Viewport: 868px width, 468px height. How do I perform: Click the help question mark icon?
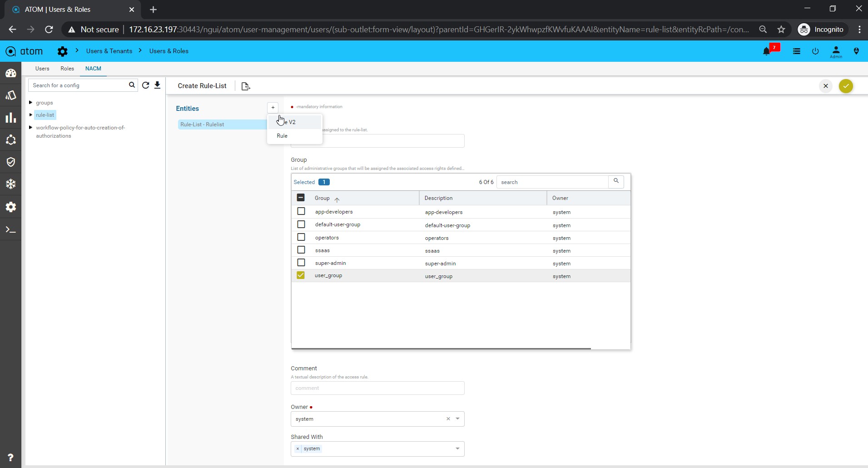tap(10, 458)
